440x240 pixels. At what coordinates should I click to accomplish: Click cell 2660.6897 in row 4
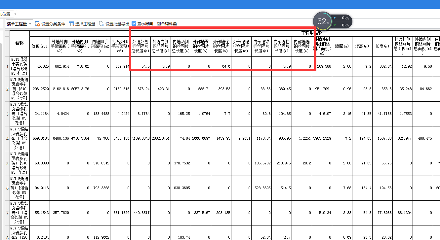[x=201, y=139]
